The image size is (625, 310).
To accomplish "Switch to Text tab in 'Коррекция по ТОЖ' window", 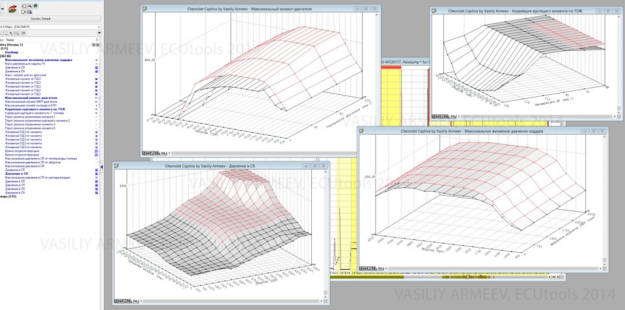I will tap(437, 116).
